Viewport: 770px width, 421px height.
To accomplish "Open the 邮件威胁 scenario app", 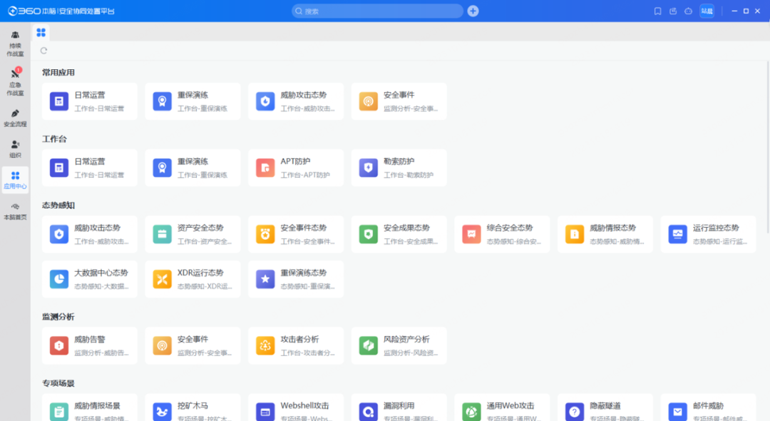I will click(708, 408).
